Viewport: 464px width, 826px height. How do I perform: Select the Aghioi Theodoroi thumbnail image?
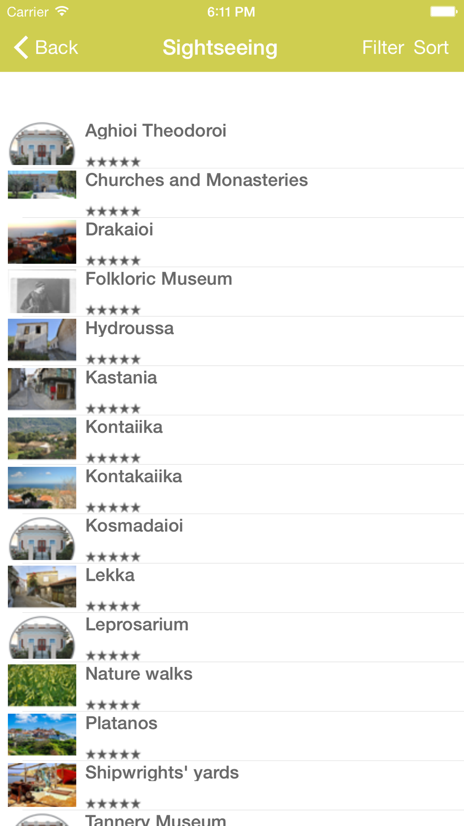pos(42,144)
